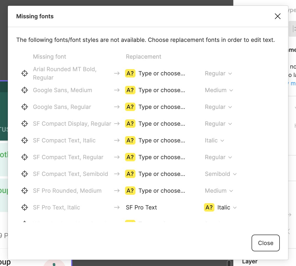Screen dimensions: 296x266
Task: Click the missing-style warning badge beside SF Pro Text's Italic
Action: click(x=209, y=207)
